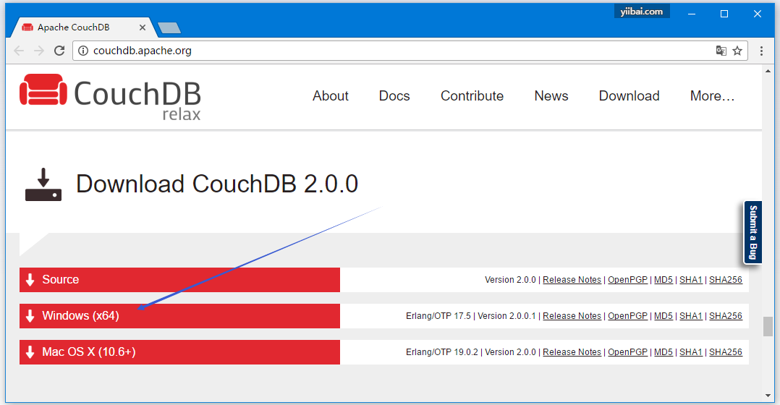Screen dimensions: 780x405
Task: Click the CouchDB sofa logo icon
Action: pyautogui.click(x=43, y=90)
